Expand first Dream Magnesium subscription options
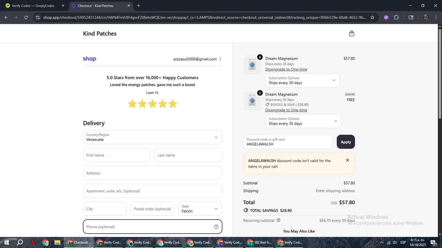Image resolution: width=442 pixels, height=248 pixels. tap(302, 80)
